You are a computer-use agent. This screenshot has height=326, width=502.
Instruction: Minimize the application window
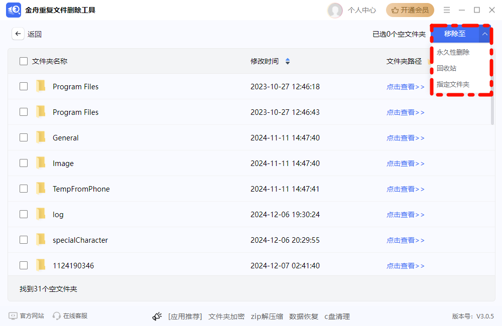point(462,10)
